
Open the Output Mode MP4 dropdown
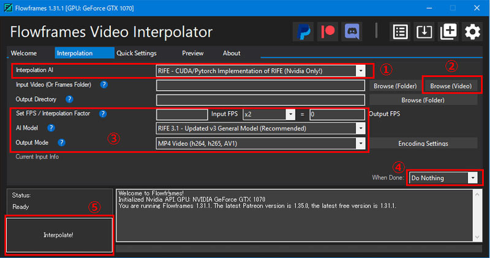(x=360, y=143)
